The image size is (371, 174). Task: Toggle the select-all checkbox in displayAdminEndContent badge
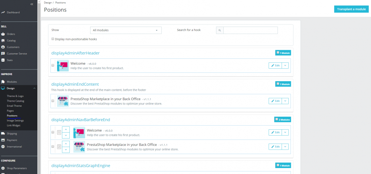[x=278, y=83]
